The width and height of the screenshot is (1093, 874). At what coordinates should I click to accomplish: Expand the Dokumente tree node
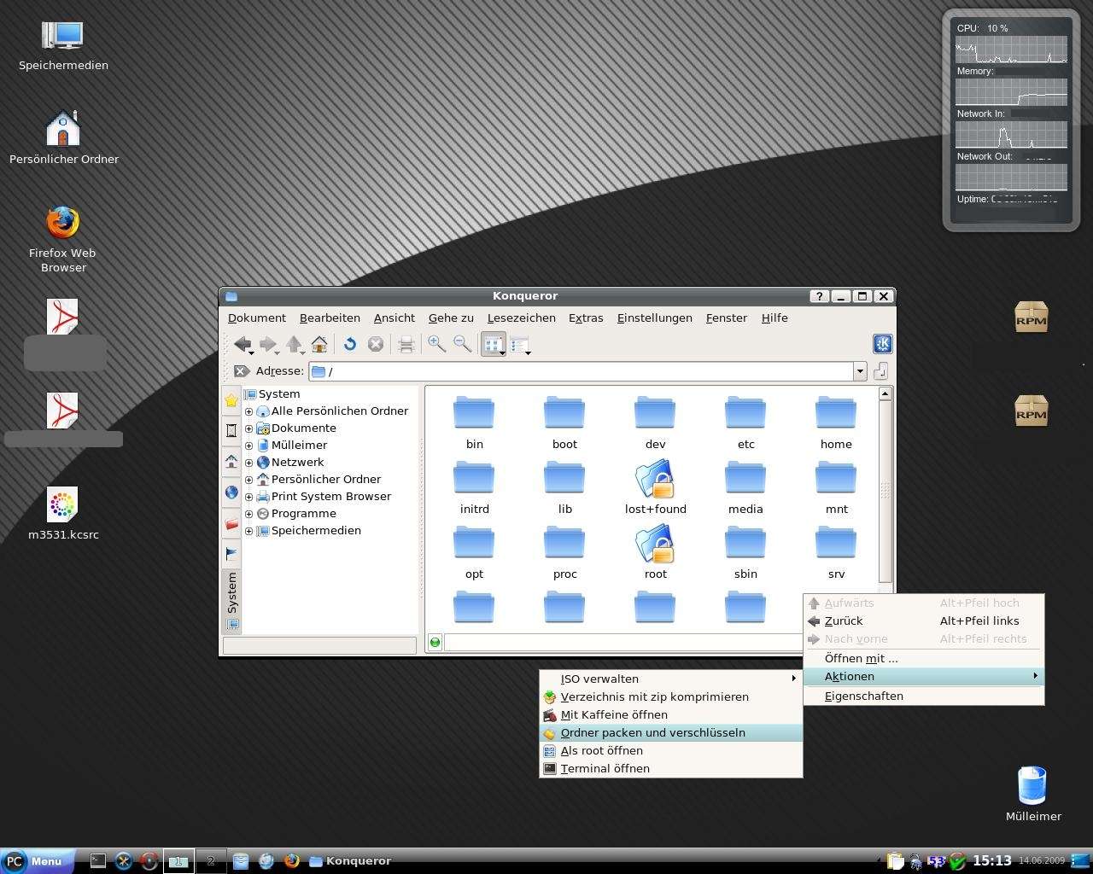pyautogui.click(x=249, y=428)
